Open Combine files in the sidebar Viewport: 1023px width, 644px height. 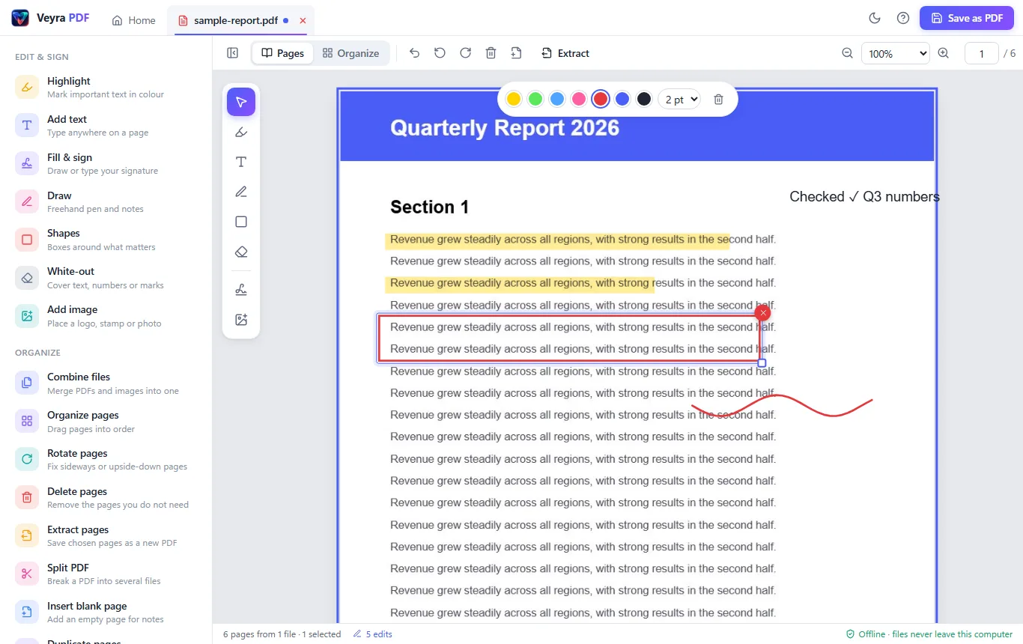tap(106, 383)
